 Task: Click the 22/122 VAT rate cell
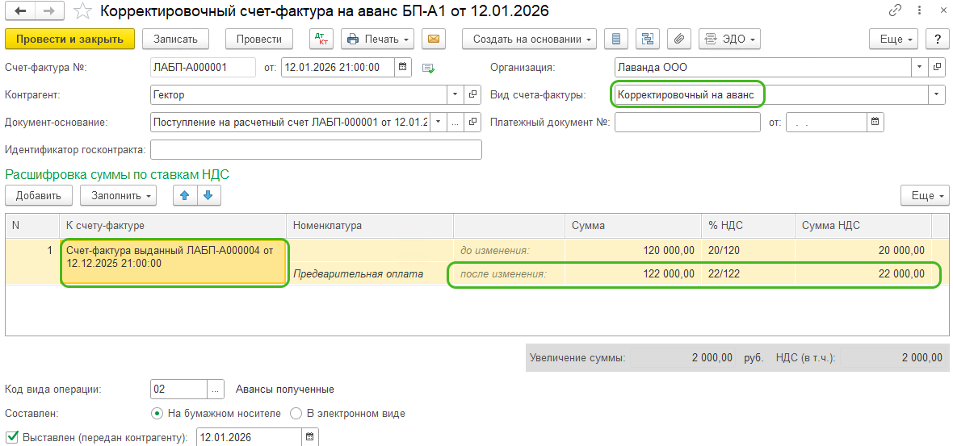[x=748, y=273]
